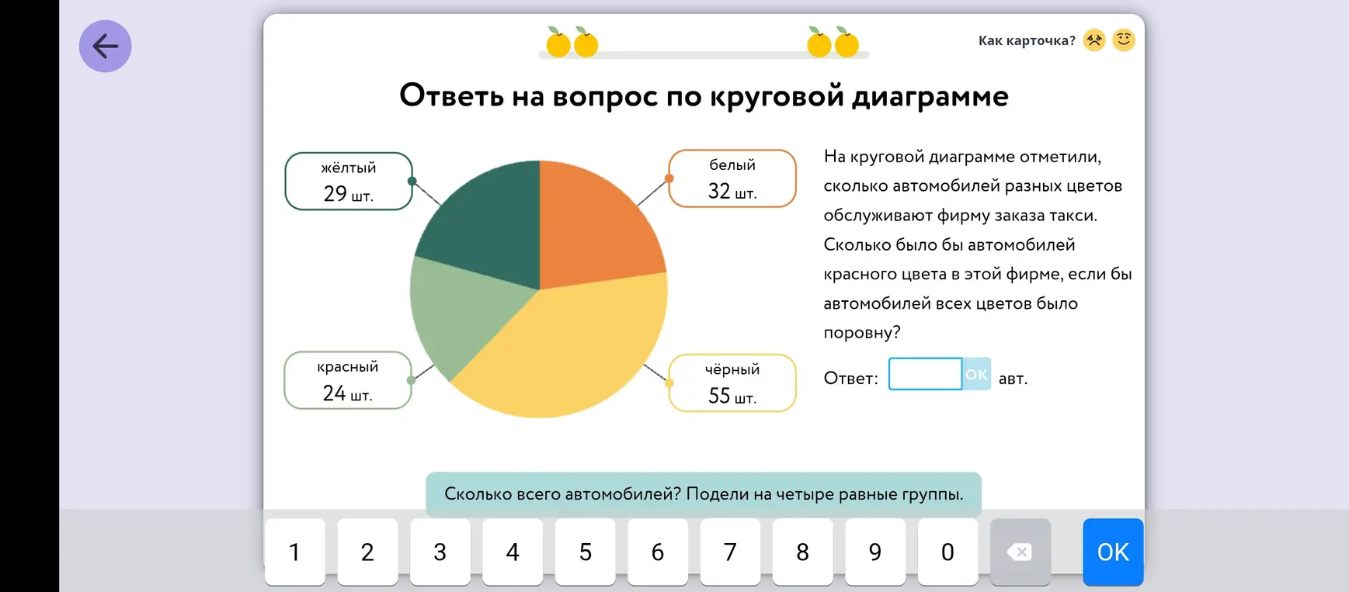Viewport: 1349px width, 592px height.
Task: Rate the card with the smiling emoji
Action: coord(1124,40)
